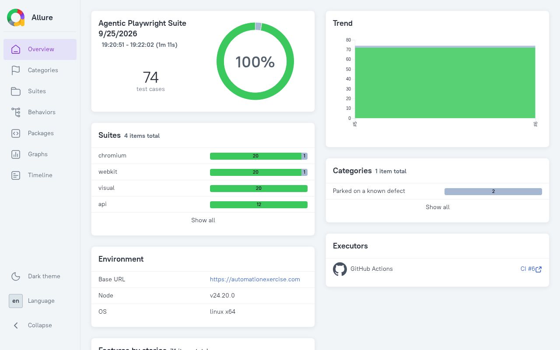Select the Graphs bar-chart icon

[16, 154]
